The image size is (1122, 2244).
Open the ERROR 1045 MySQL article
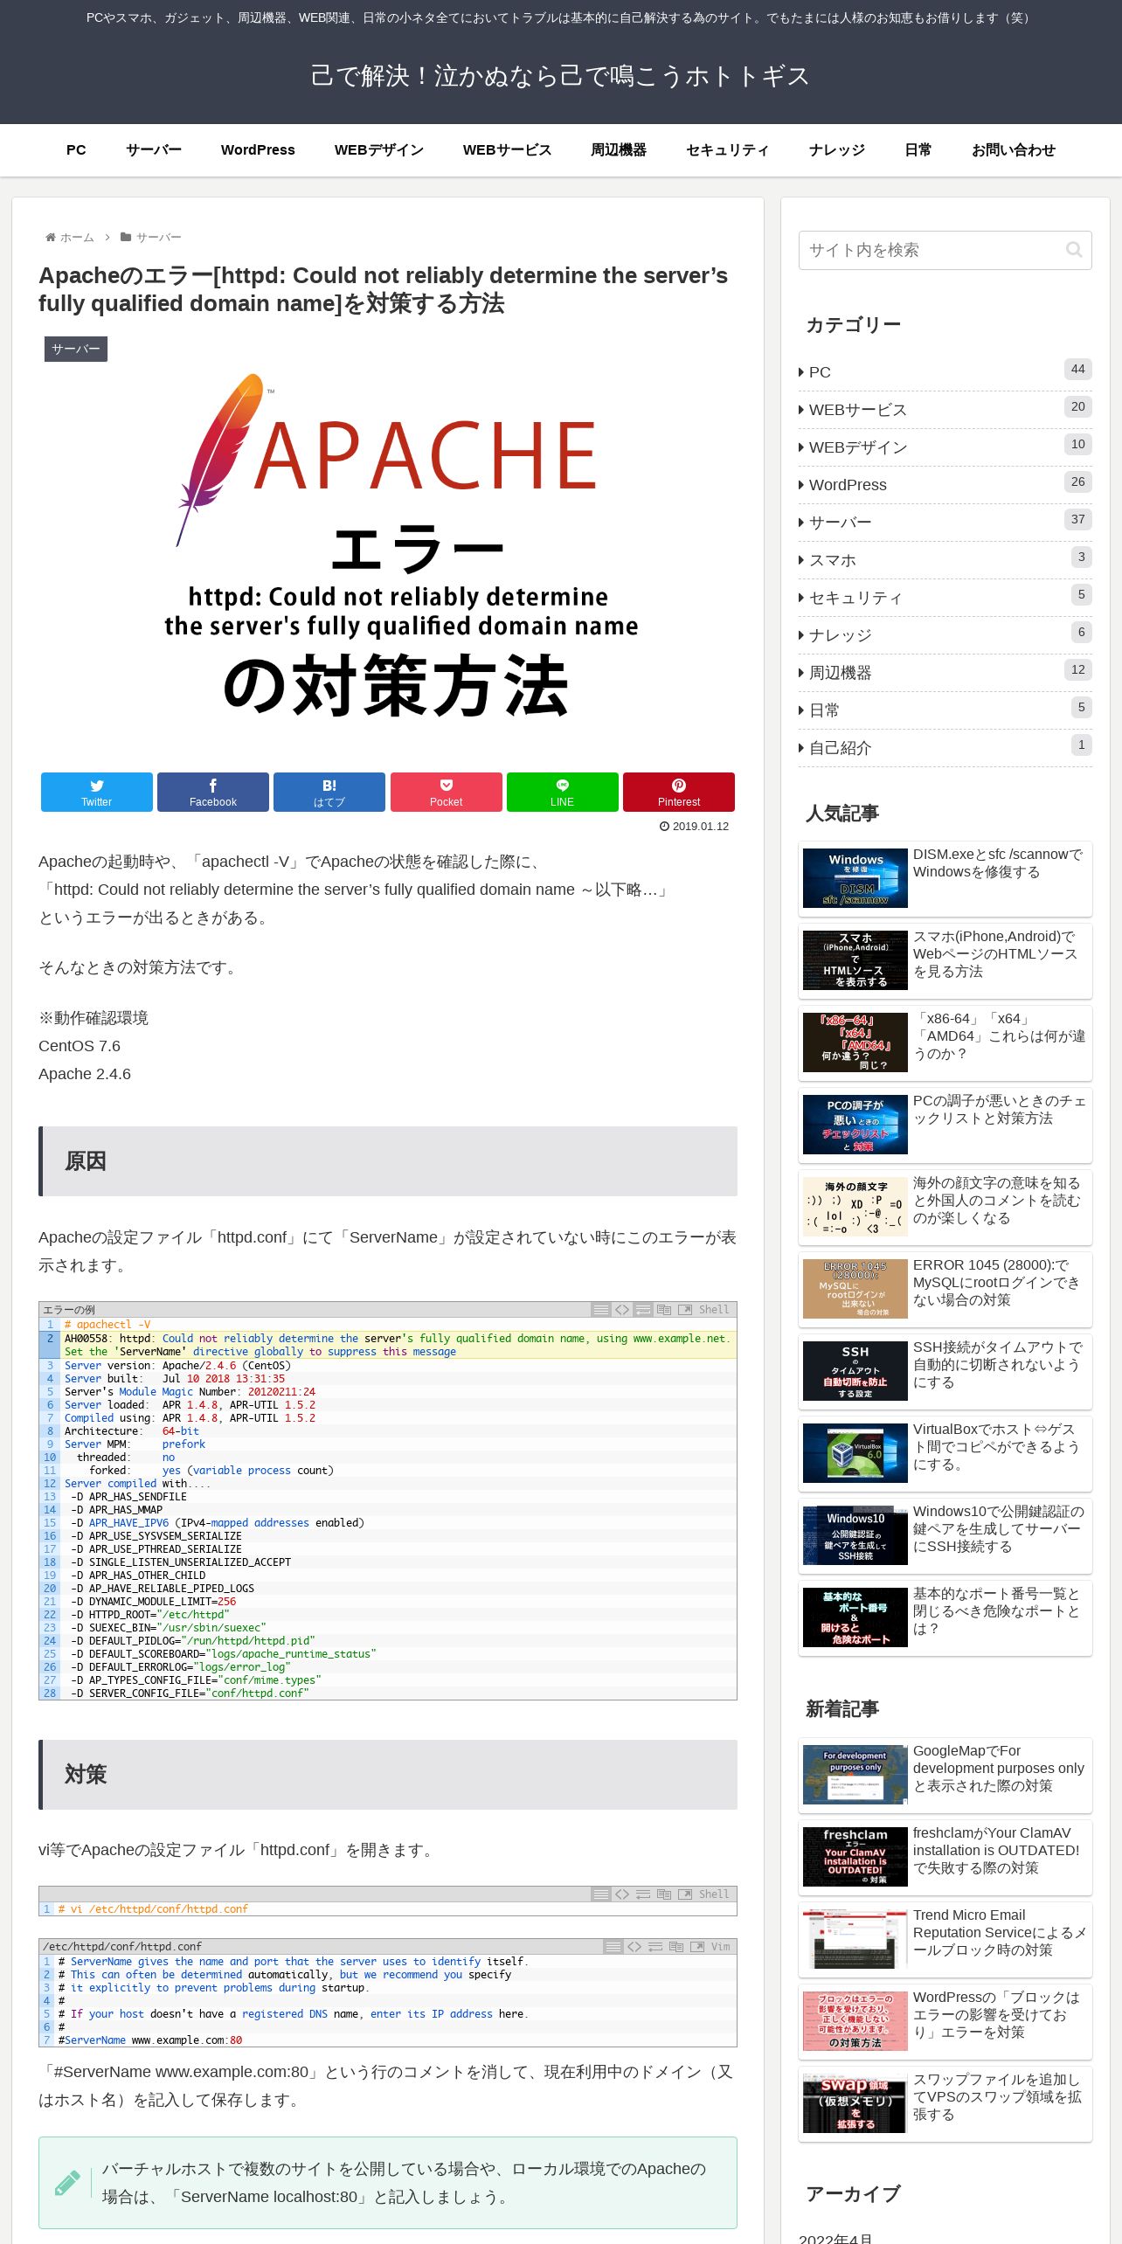[x=945, y=1289]
